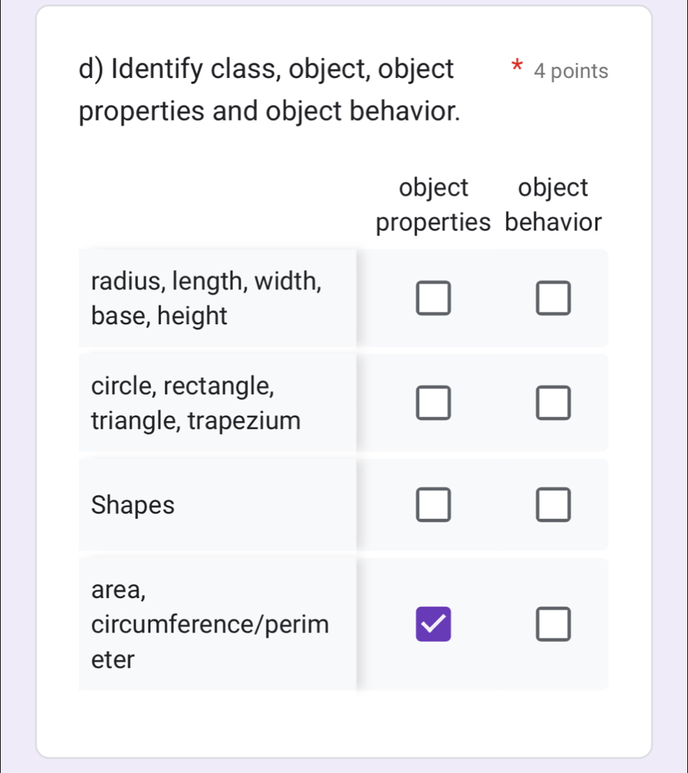Click the area, circumference/perimeter row label

[x=209, y=625]
